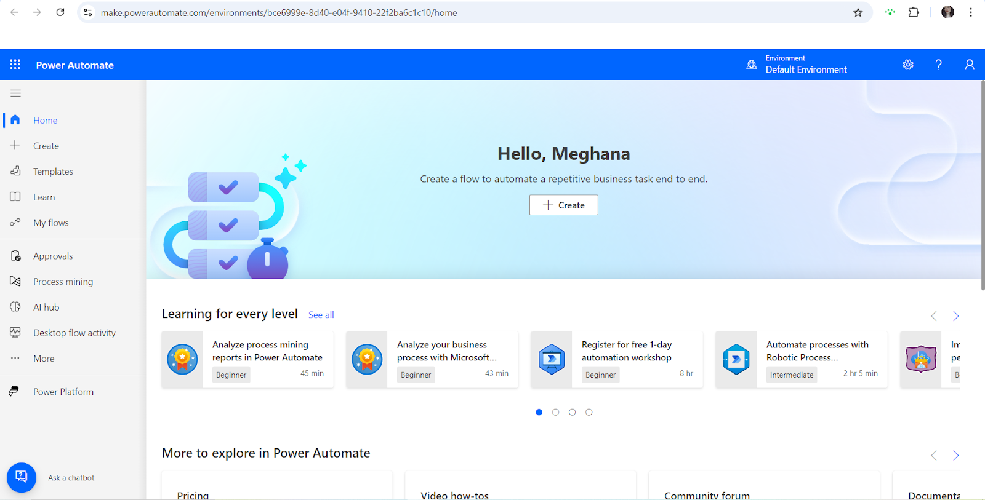Open the Account person icon in header
This screenshot has height=500, width=985.
[970, 65]
